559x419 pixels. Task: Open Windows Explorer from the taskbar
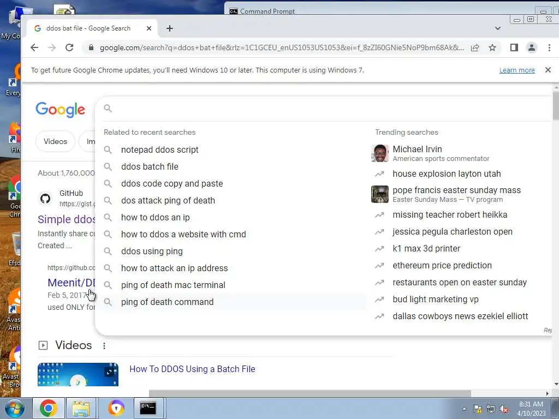[81, 408]
